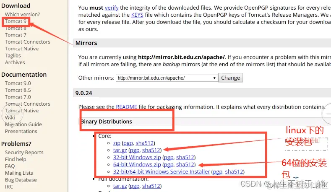The width and height of the screenshot is (331, 192).
Task: Download Full documentation tar.gz
Action: pyautogui.click(x=120, y=186)
